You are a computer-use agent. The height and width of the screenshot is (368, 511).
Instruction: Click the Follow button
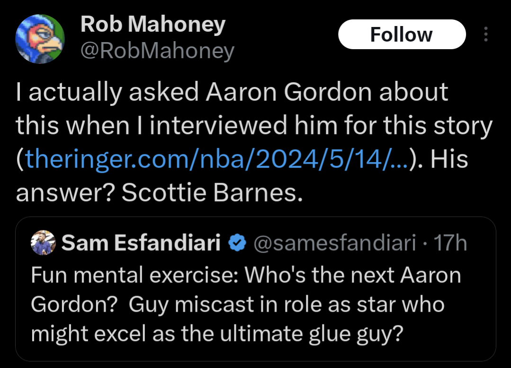402,35
